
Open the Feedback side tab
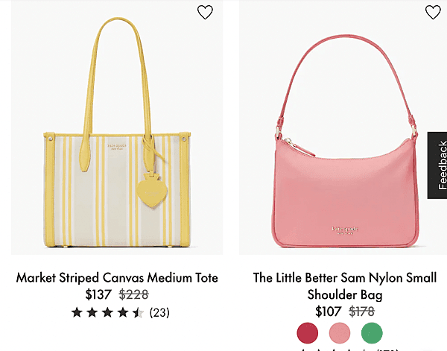tap(437, 165)
